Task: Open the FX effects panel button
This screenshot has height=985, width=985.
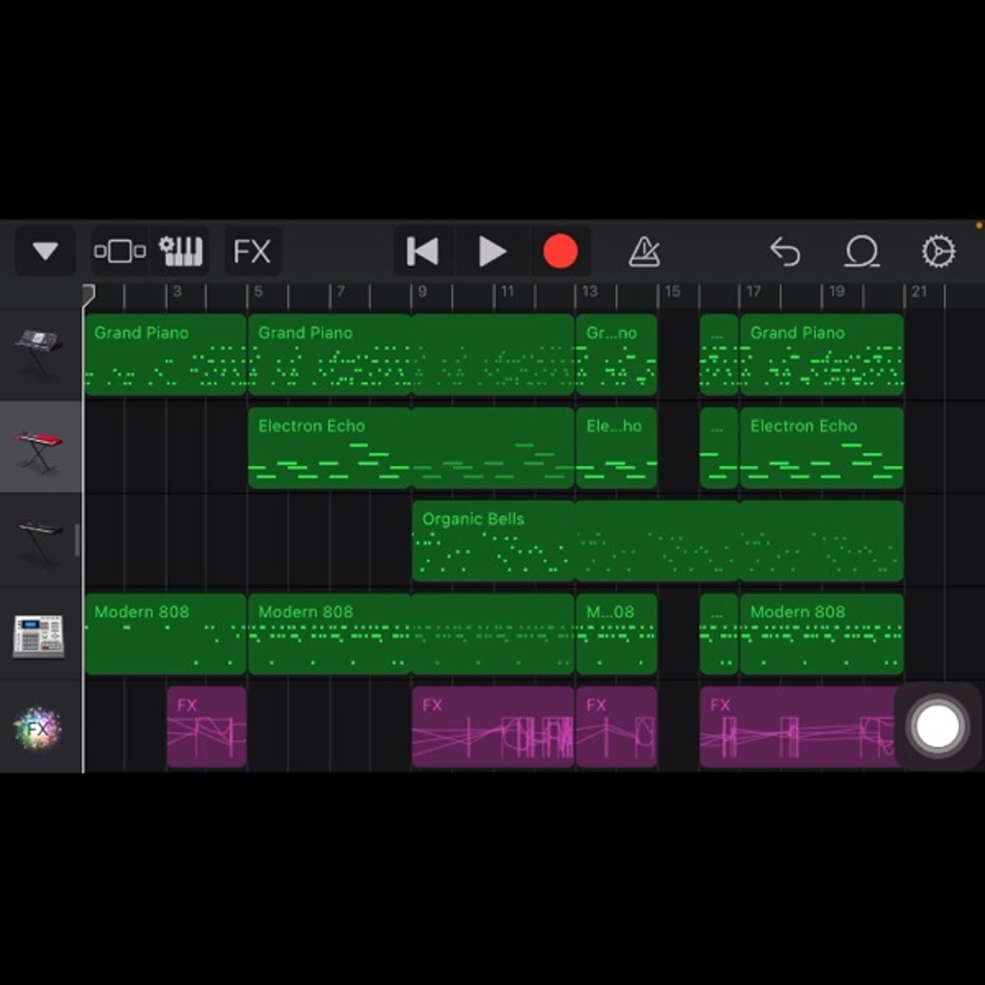Action: [x=253, y=251]
